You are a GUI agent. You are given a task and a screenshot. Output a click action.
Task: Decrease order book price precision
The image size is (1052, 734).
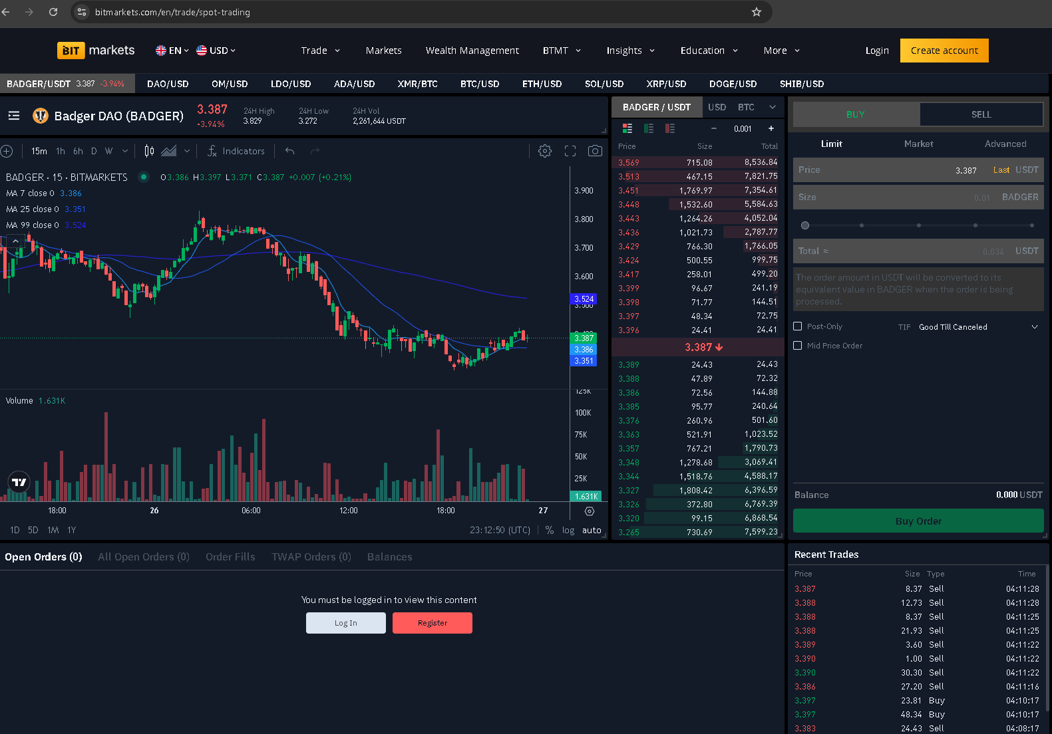click(x=714, y=128)
